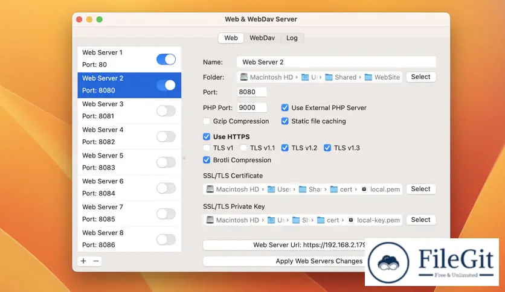Click Macintosh HD disk icon in Folder path

[243, 77]
